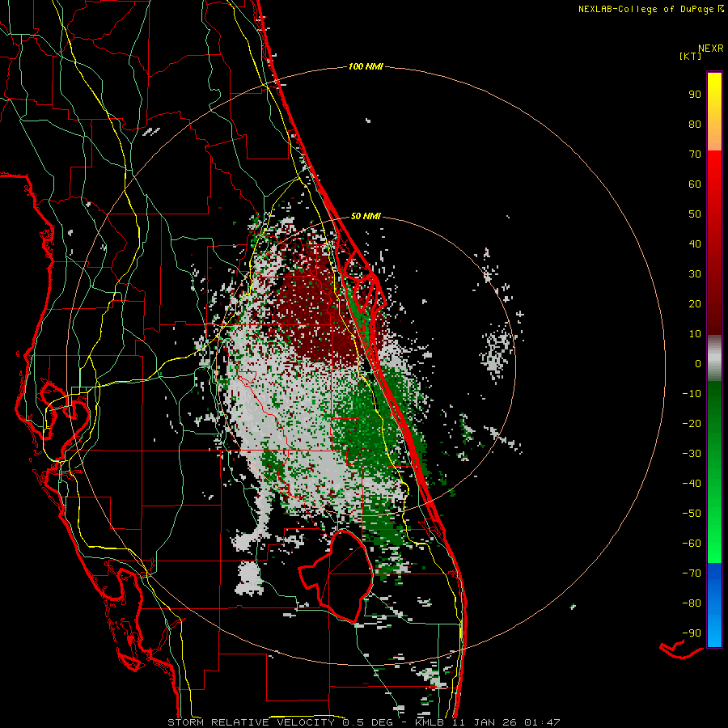The image size is (728, 728).
Task: Click the -30 value on velocity scale
Action: [692, 454]
